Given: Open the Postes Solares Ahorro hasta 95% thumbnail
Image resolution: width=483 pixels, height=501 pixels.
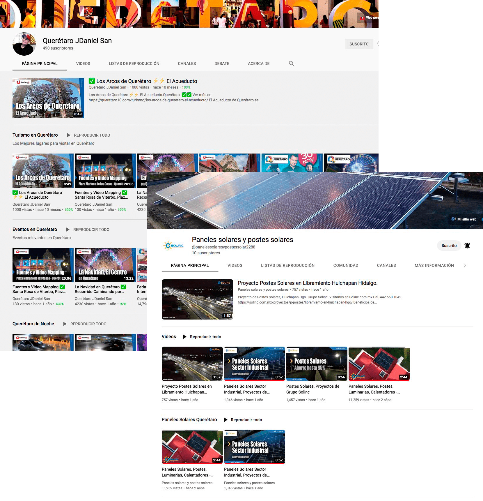Looking at the screenshot, I should (x=317, y=364).
